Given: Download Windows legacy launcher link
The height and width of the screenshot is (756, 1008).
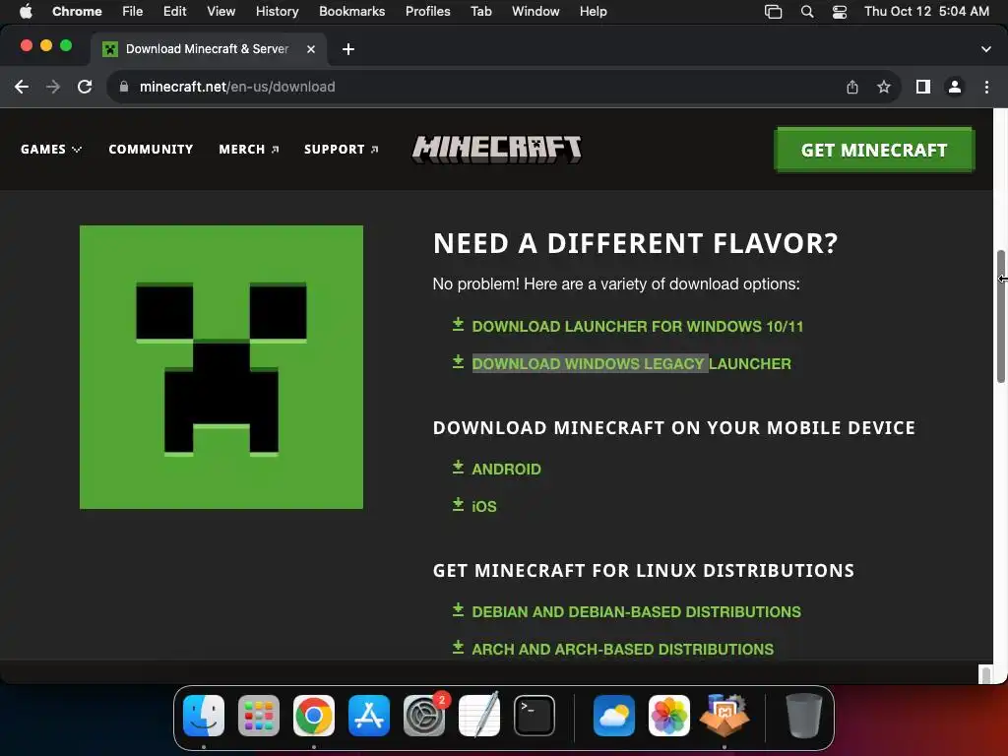Looking at the screenshot, I should pos(631,364).
